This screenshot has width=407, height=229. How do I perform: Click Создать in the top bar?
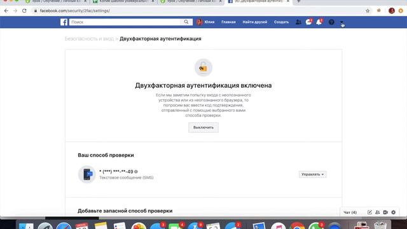pyautogui.click(x=281, y=22)
